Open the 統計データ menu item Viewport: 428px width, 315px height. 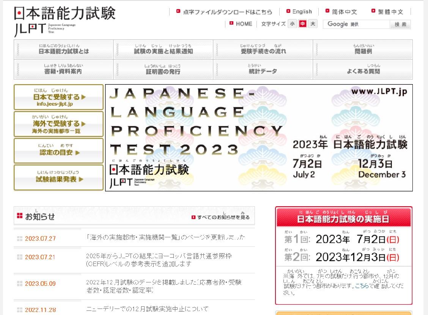click(x=263, y=69)
